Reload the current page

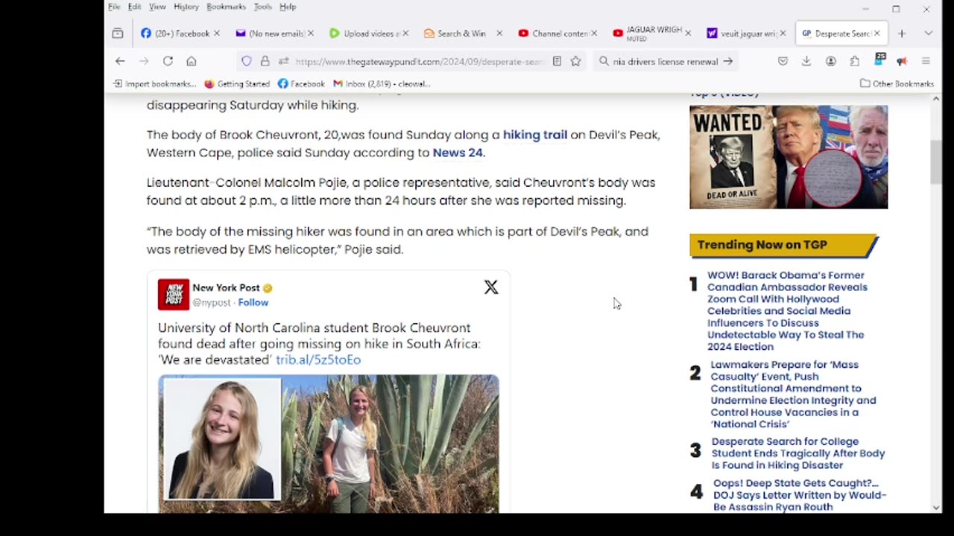[168, 61]
